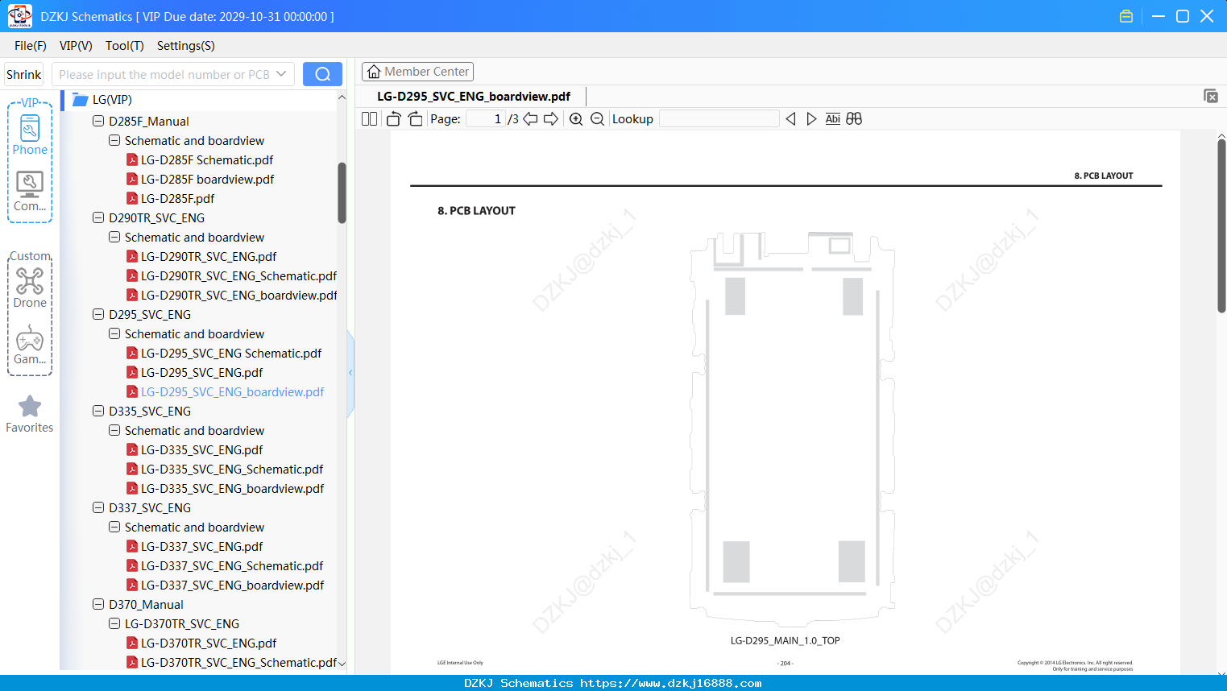Open LG-D337_SVC_ENG_boardview.pdf

(x=232, y=585)
